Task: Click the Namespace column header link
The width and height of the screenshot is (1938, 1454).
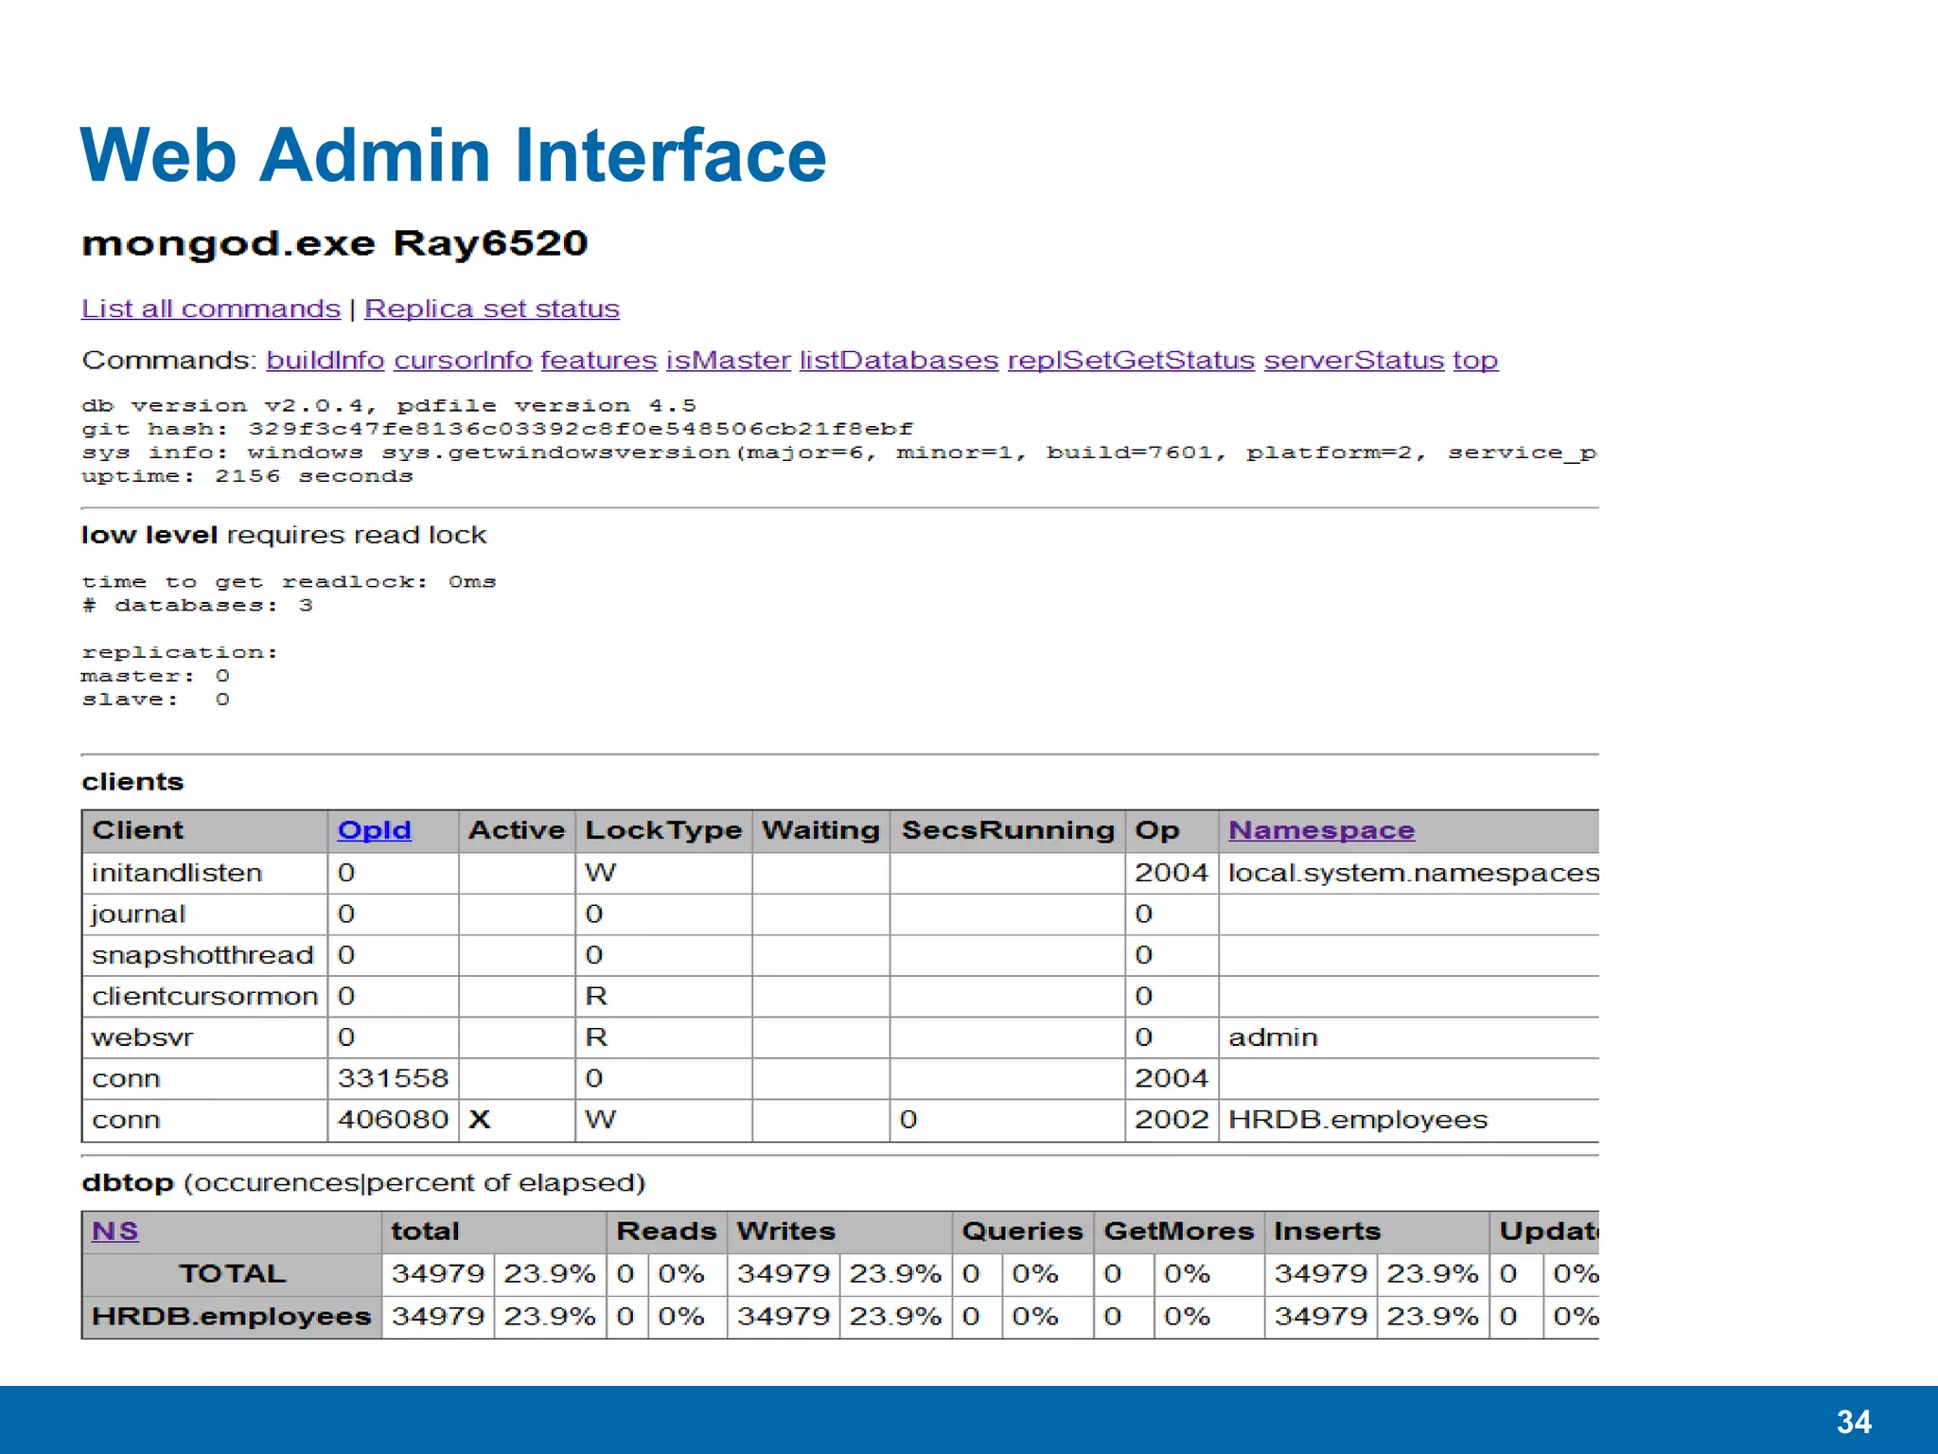Action: point(1321,830)
